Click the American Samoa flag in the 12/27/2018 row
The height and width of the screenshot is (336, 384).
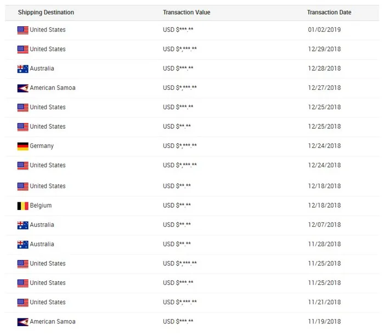click(x=22, y=88)
